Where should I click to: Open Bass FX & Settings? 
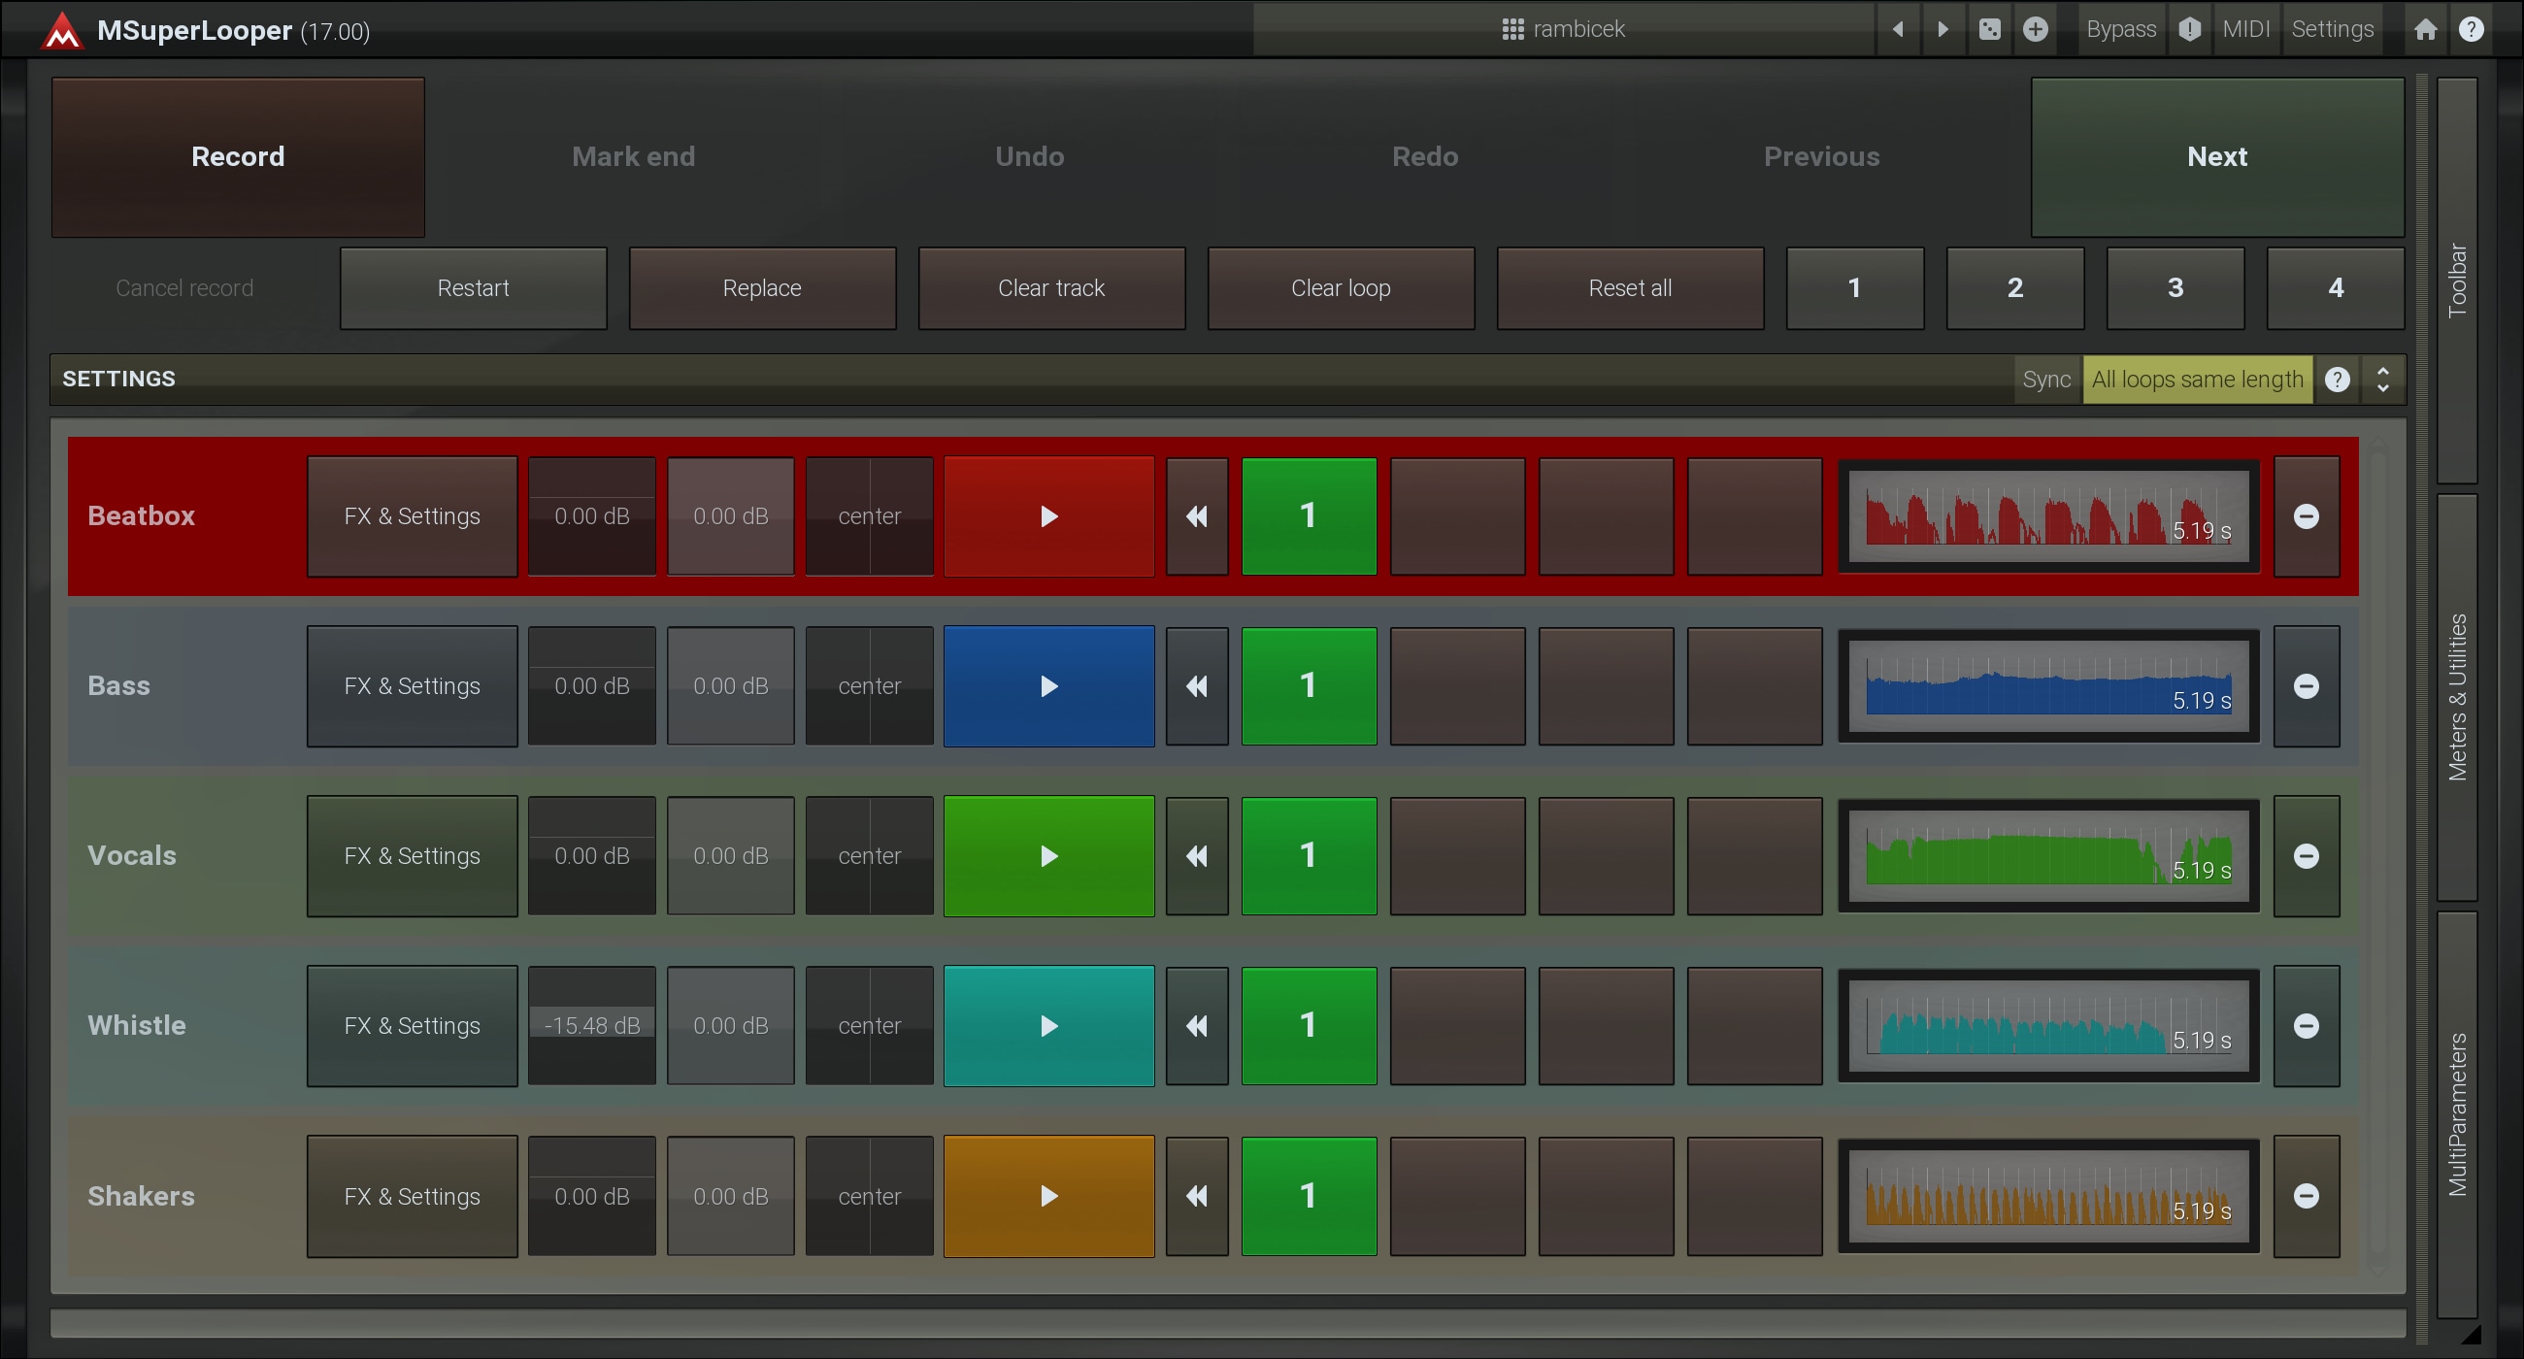412,686
